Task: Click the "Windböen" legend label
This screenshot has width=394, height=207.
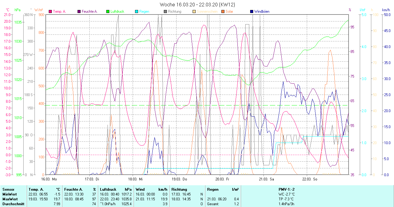Action: click(x=262, y=11)
